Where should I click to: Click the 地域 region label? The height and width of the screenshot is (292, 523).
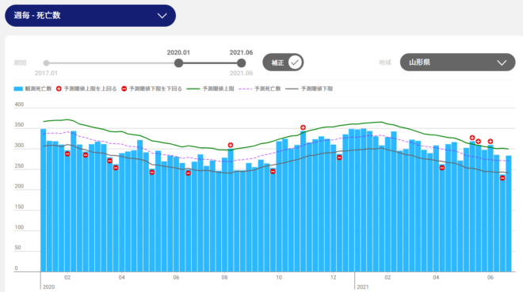385,63
